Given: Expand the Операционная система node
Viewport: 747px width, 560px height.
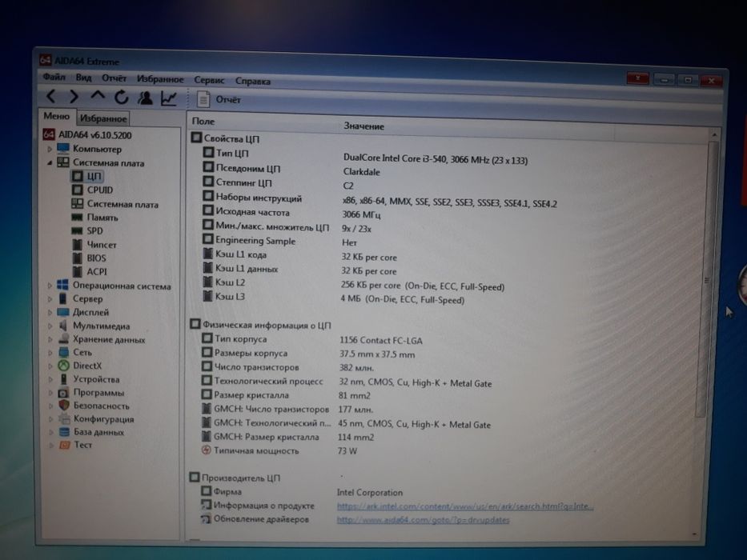Looking at the screenshot, I should pos(50,286).
